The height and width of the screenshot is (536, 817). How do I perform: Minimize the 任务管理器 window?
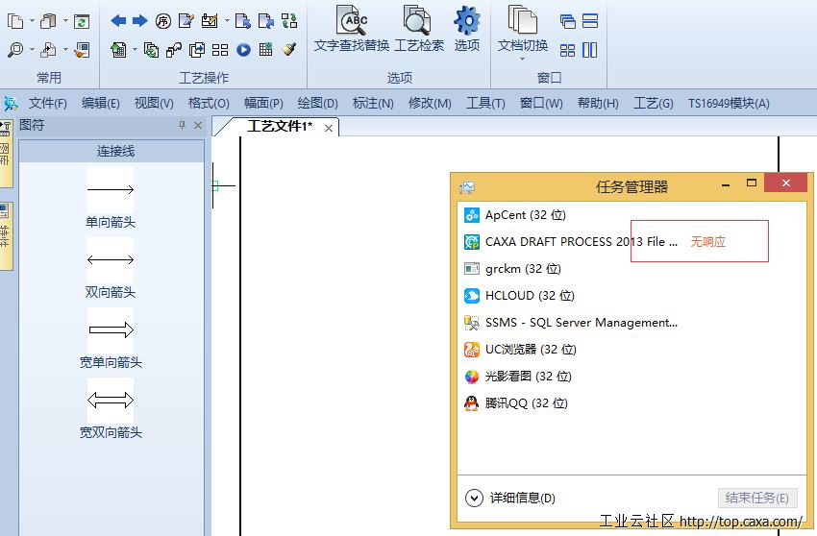(x=726, y=184)
